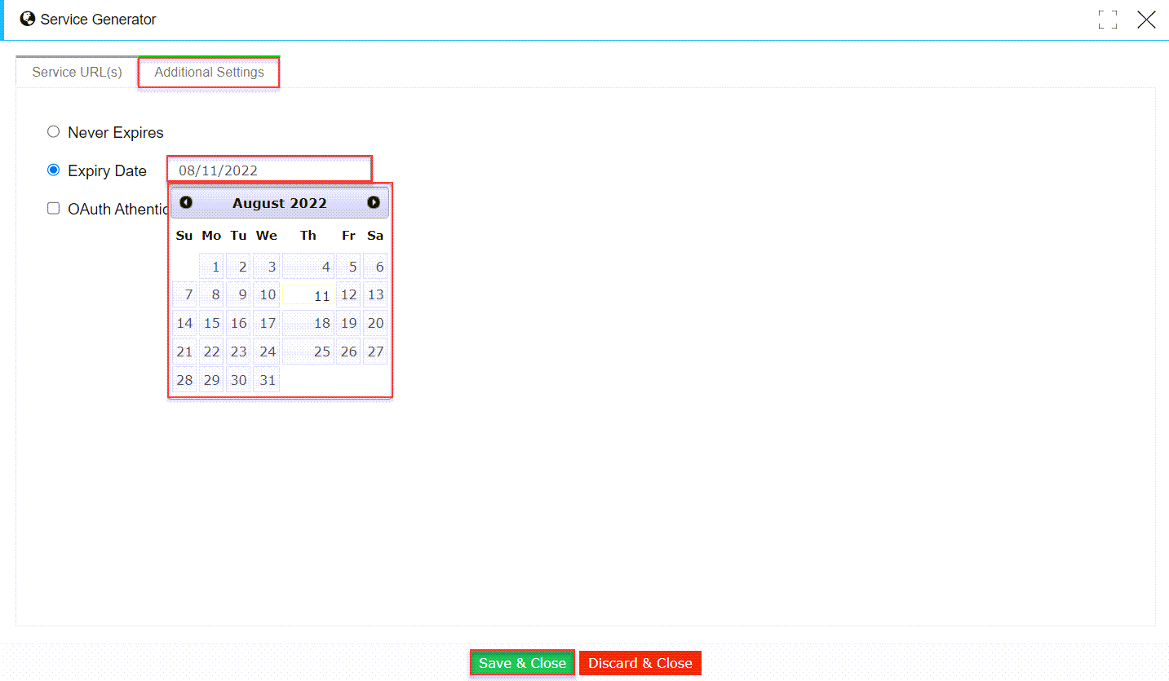Pick August 20 in the calendar
The width and height of the screenshot is (1169, 681).
[x=375, y=323]
